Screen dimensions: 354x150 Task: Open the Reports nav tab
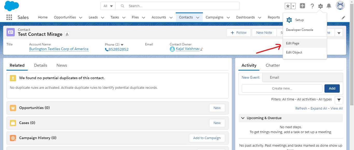pyautogui.click(x=274, y=17)
